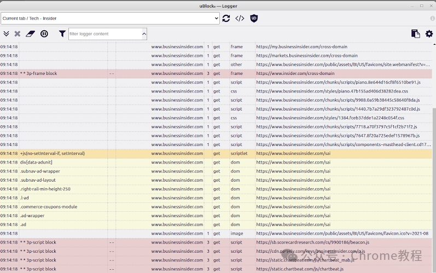
Task: Click the .l-ad filter entry
Action: 25,198
